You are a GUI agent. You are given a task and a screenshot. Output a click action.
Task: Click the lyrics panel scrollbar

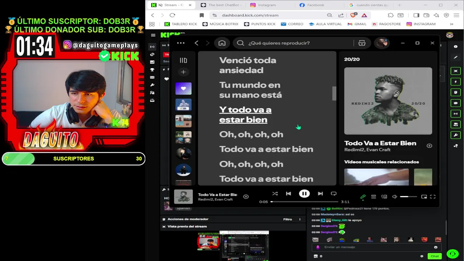pyautogui.click(x=334, y=94)
